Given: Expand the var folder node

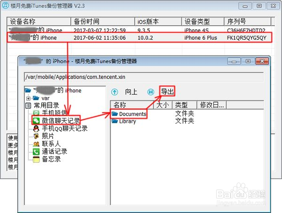Looking at the screenshot, I should pos(28,98).
